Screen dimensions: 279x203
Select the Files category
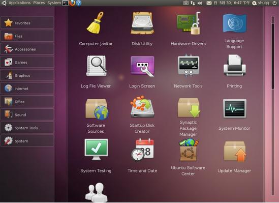[27, 36]
